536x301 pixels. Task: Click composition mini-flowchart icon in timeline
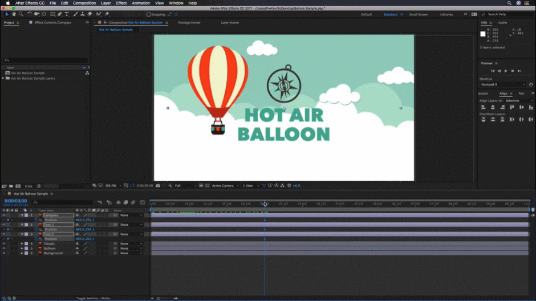[x=99, y=202]
